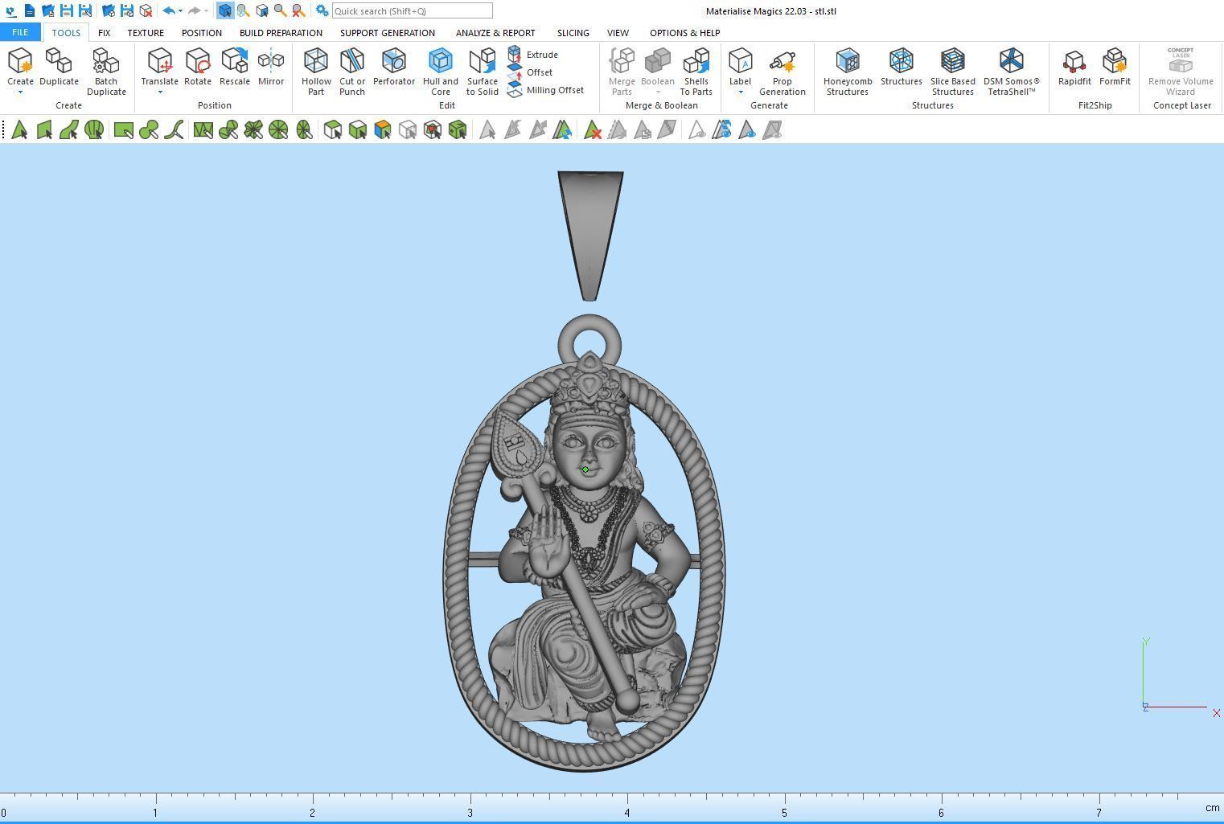Click the settings gears icon in title bar
This screenshot has height=824, width=1224.
tap(322, 10)
